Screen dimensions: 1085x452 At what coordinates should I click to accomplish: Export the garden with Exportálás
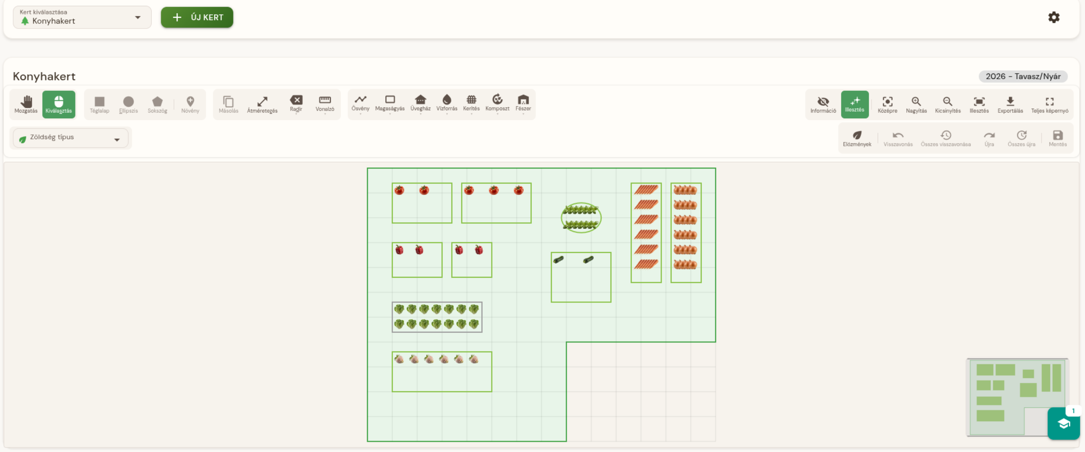(x=1010, y=104)
